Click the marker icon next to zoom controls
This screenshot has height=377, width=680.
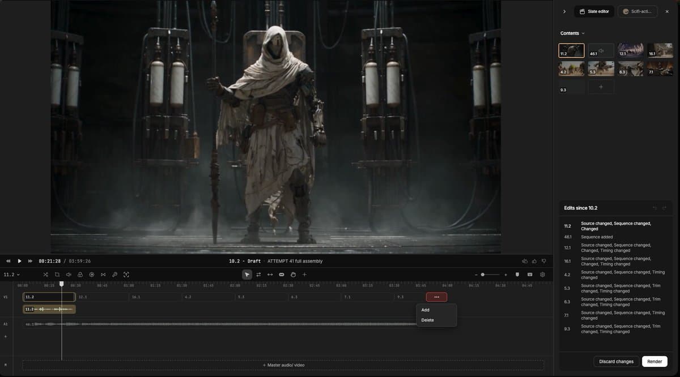[517, 275]
